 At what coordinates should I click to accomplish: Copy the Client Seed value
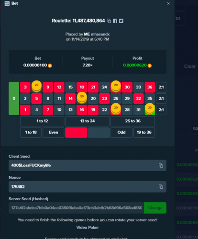[x=161, y=165]
